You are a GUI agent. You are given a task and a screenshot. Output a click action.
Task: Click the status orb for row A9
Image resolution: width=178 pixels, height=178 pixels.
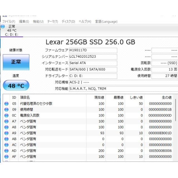click(6, 133)
